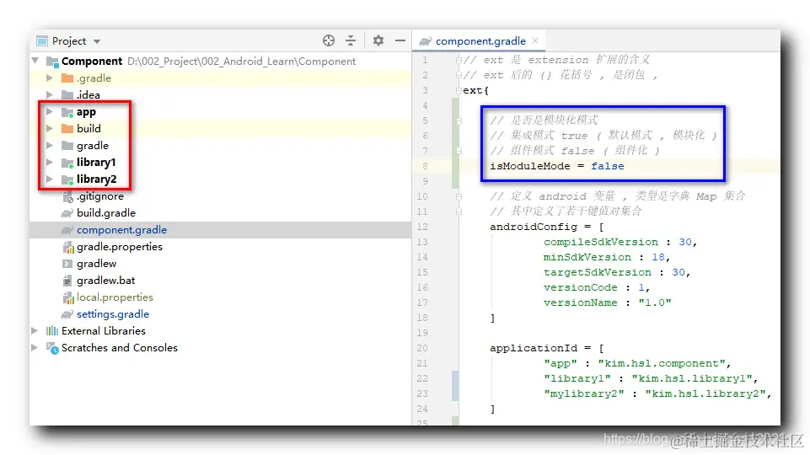Screen dimensions: 810x455
Task: Click the false value on line 8
Action: pyautogui.click(x=608, y=166)
